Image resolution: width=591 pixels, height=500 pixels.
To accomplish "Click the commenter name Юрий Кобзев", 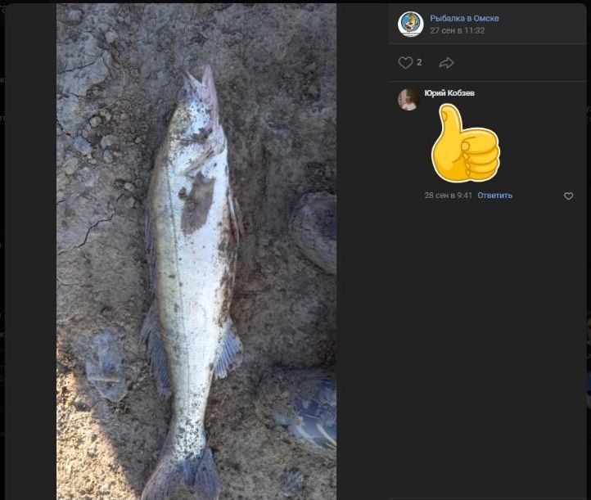I will 449,93.
